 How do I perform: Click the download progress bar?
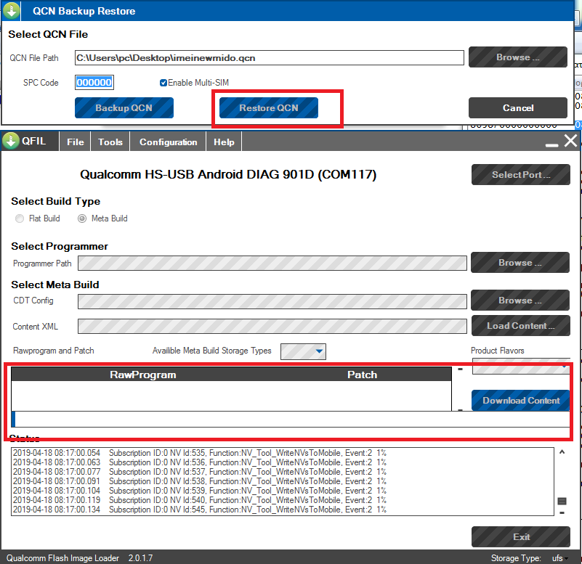pos(291,419)
